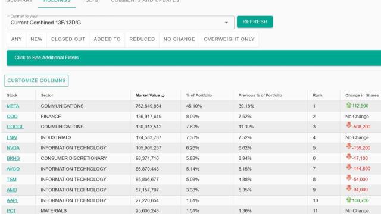Image resolution: width=381 pixels, height=214 pixels.
Task: Open the PCT stock link
Action: [x=11, y=211]
